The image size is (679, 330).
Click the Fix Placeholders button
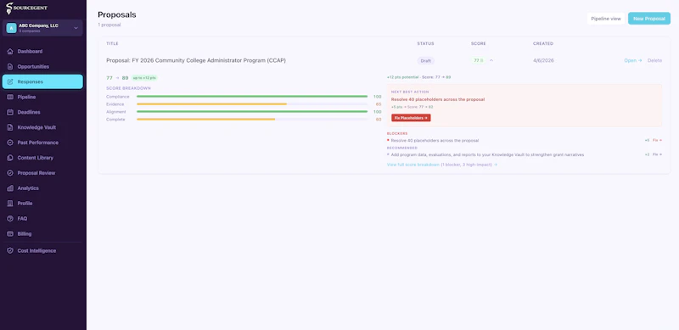click(411, 118)
